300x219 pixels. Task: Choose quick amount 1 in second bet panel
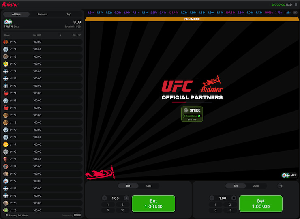pos(215,205)
